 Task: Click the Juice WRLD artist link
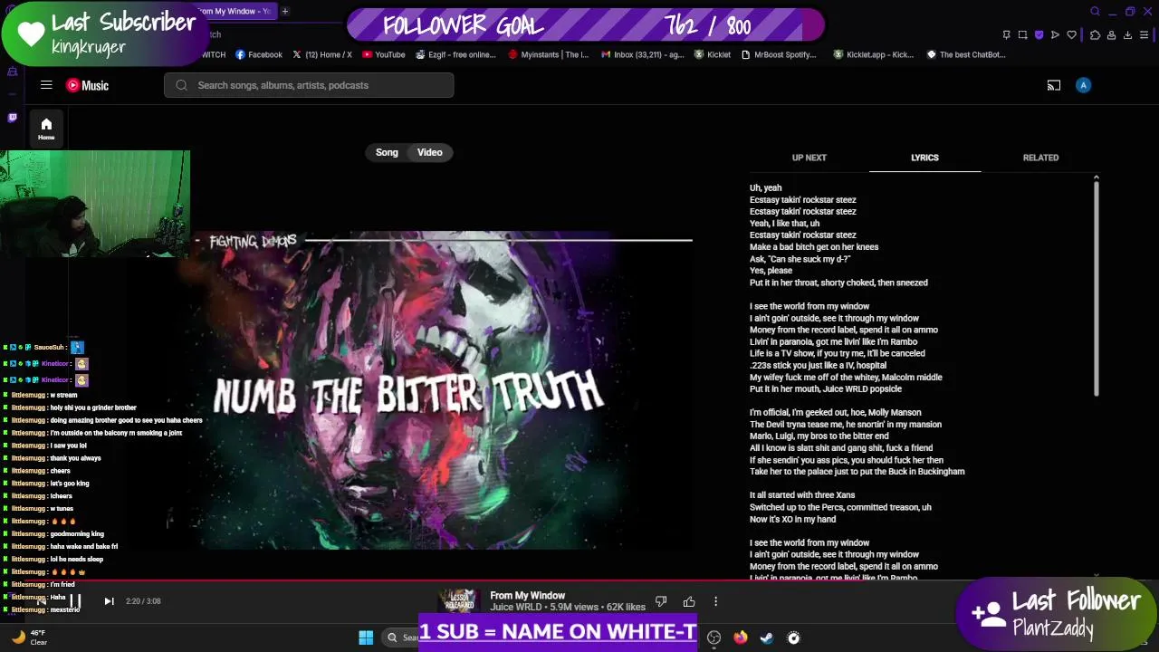click(516, 607)
